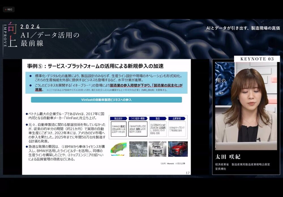The image size is (283, 197).
Task: Select the car body assembly photo
Action: point(158,149)
